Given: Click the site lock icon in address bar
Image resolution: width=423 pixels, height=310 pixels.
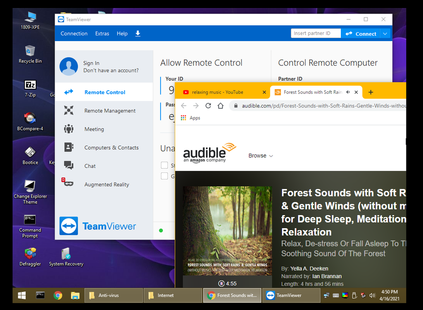Looking at the screenshot, I should pos(236,106).
